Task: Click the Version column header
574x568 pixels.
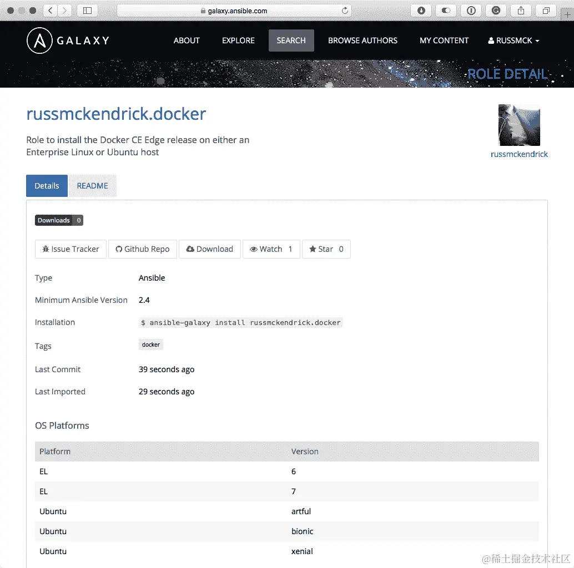Action: (x=305, y=452)
